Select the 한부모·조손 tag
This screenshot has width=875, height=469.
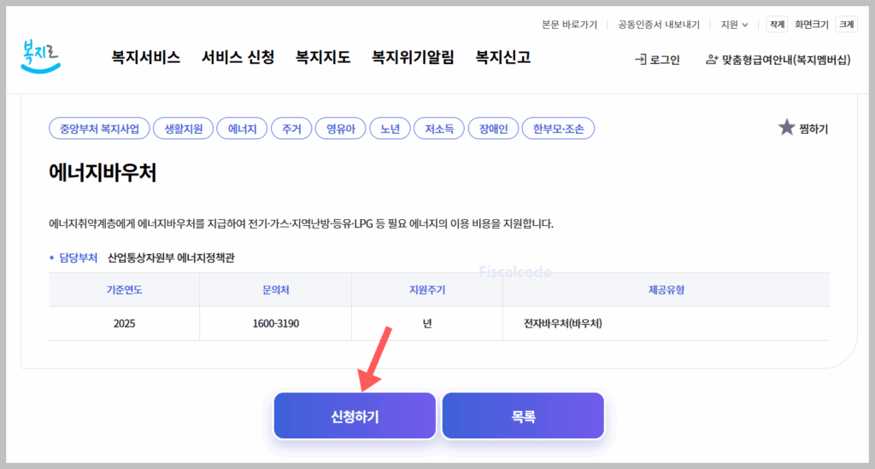click(558, 129)
